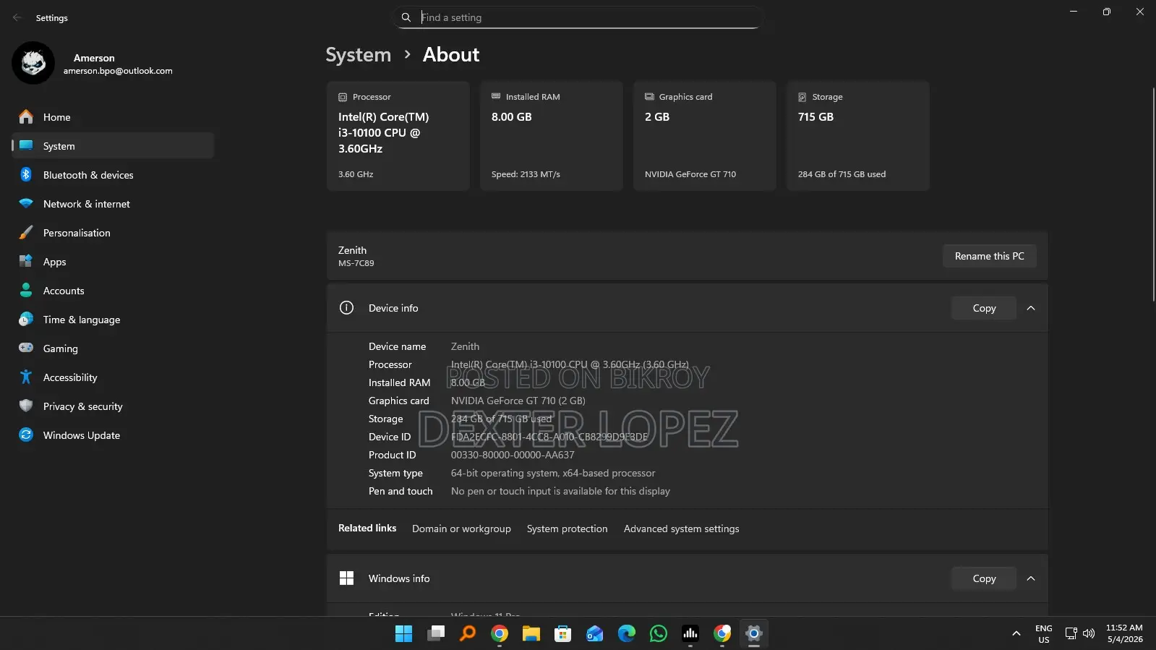Copy the Device info details
This screenshot has height=650, width=1156.
tap(984, 308)
